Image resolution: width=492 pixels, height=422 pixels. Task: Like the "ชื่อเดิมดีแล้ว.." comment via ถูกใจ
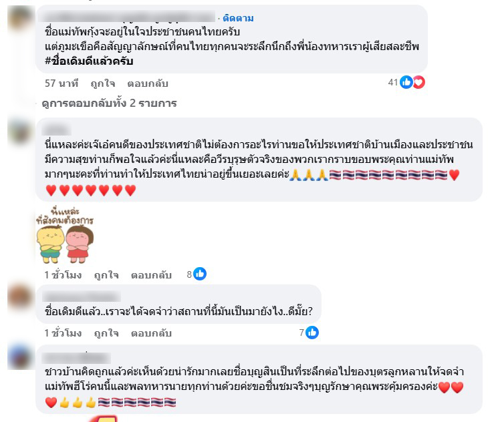pos(106,333)
